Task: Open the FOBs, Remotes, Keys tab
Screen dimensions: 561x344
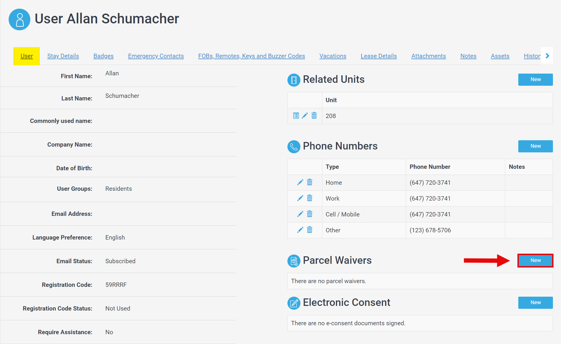Action: tap(251, 56)
